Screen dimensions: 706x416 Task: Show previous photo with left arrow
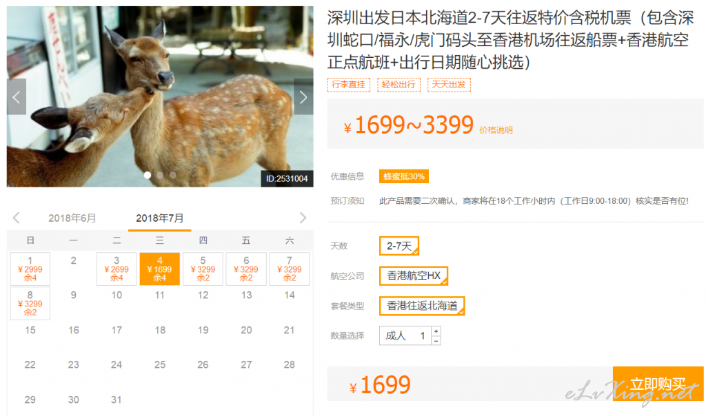(17, 96)
